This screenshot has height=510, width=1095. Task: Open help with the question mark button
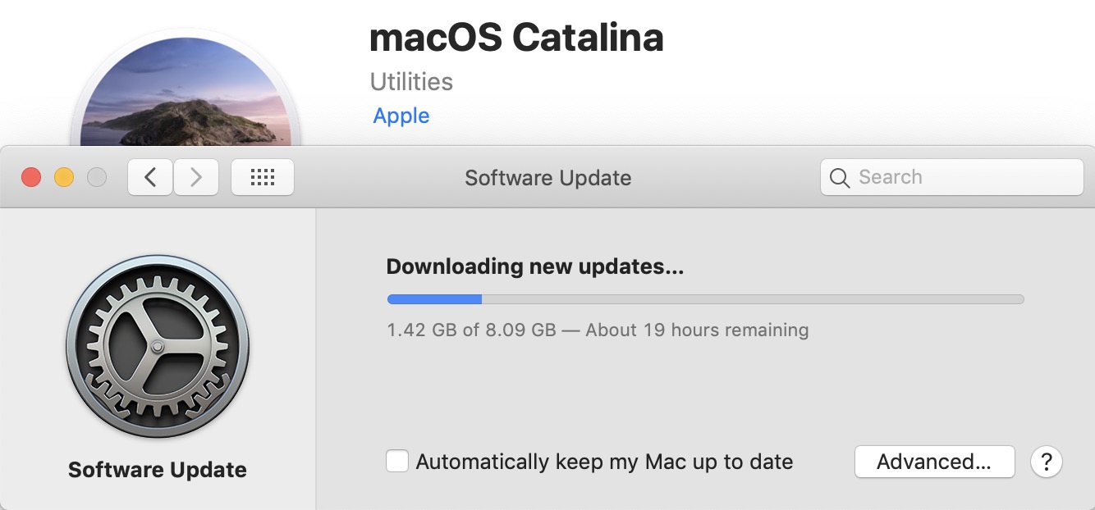[1046, 462]
